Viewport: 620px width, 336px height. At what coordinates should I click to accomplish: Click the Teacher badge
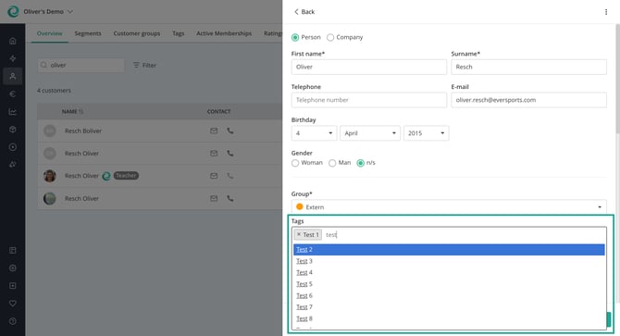pos(126,176)
